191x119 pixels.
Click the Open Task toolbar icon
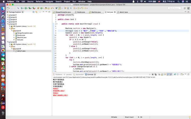click(49, 8)
